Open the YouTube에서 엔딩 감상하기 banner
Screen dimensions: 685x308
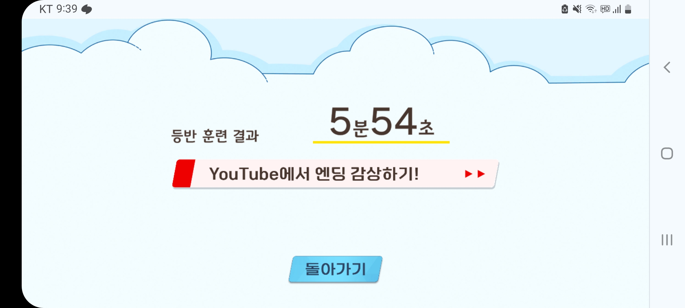335,174
